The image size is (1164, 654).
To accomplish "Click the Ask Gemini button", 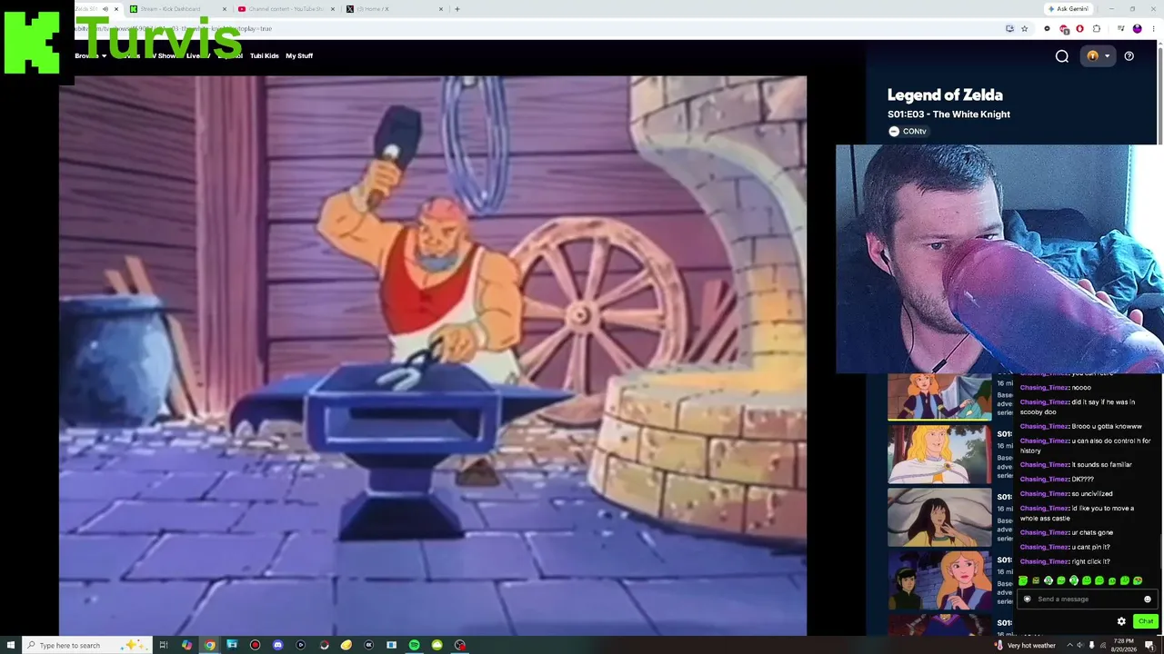I will pos(1069,9).
